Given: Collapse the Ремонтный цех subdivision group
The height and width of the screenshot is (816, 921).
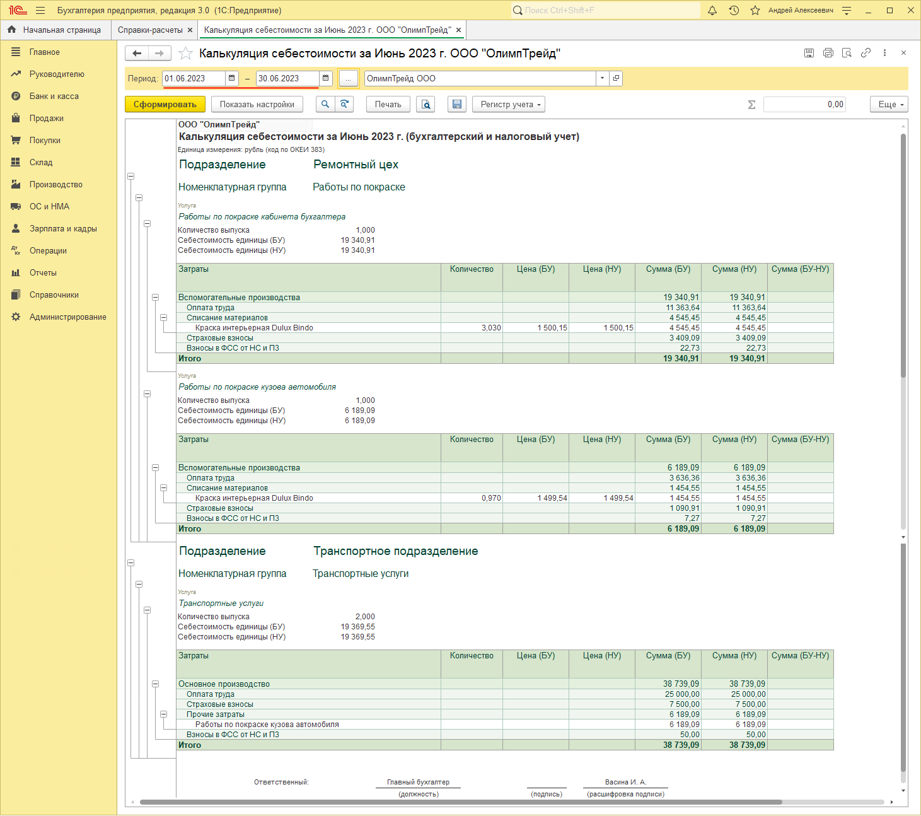Looking at the screenshot, I should [x=131, y=177].
